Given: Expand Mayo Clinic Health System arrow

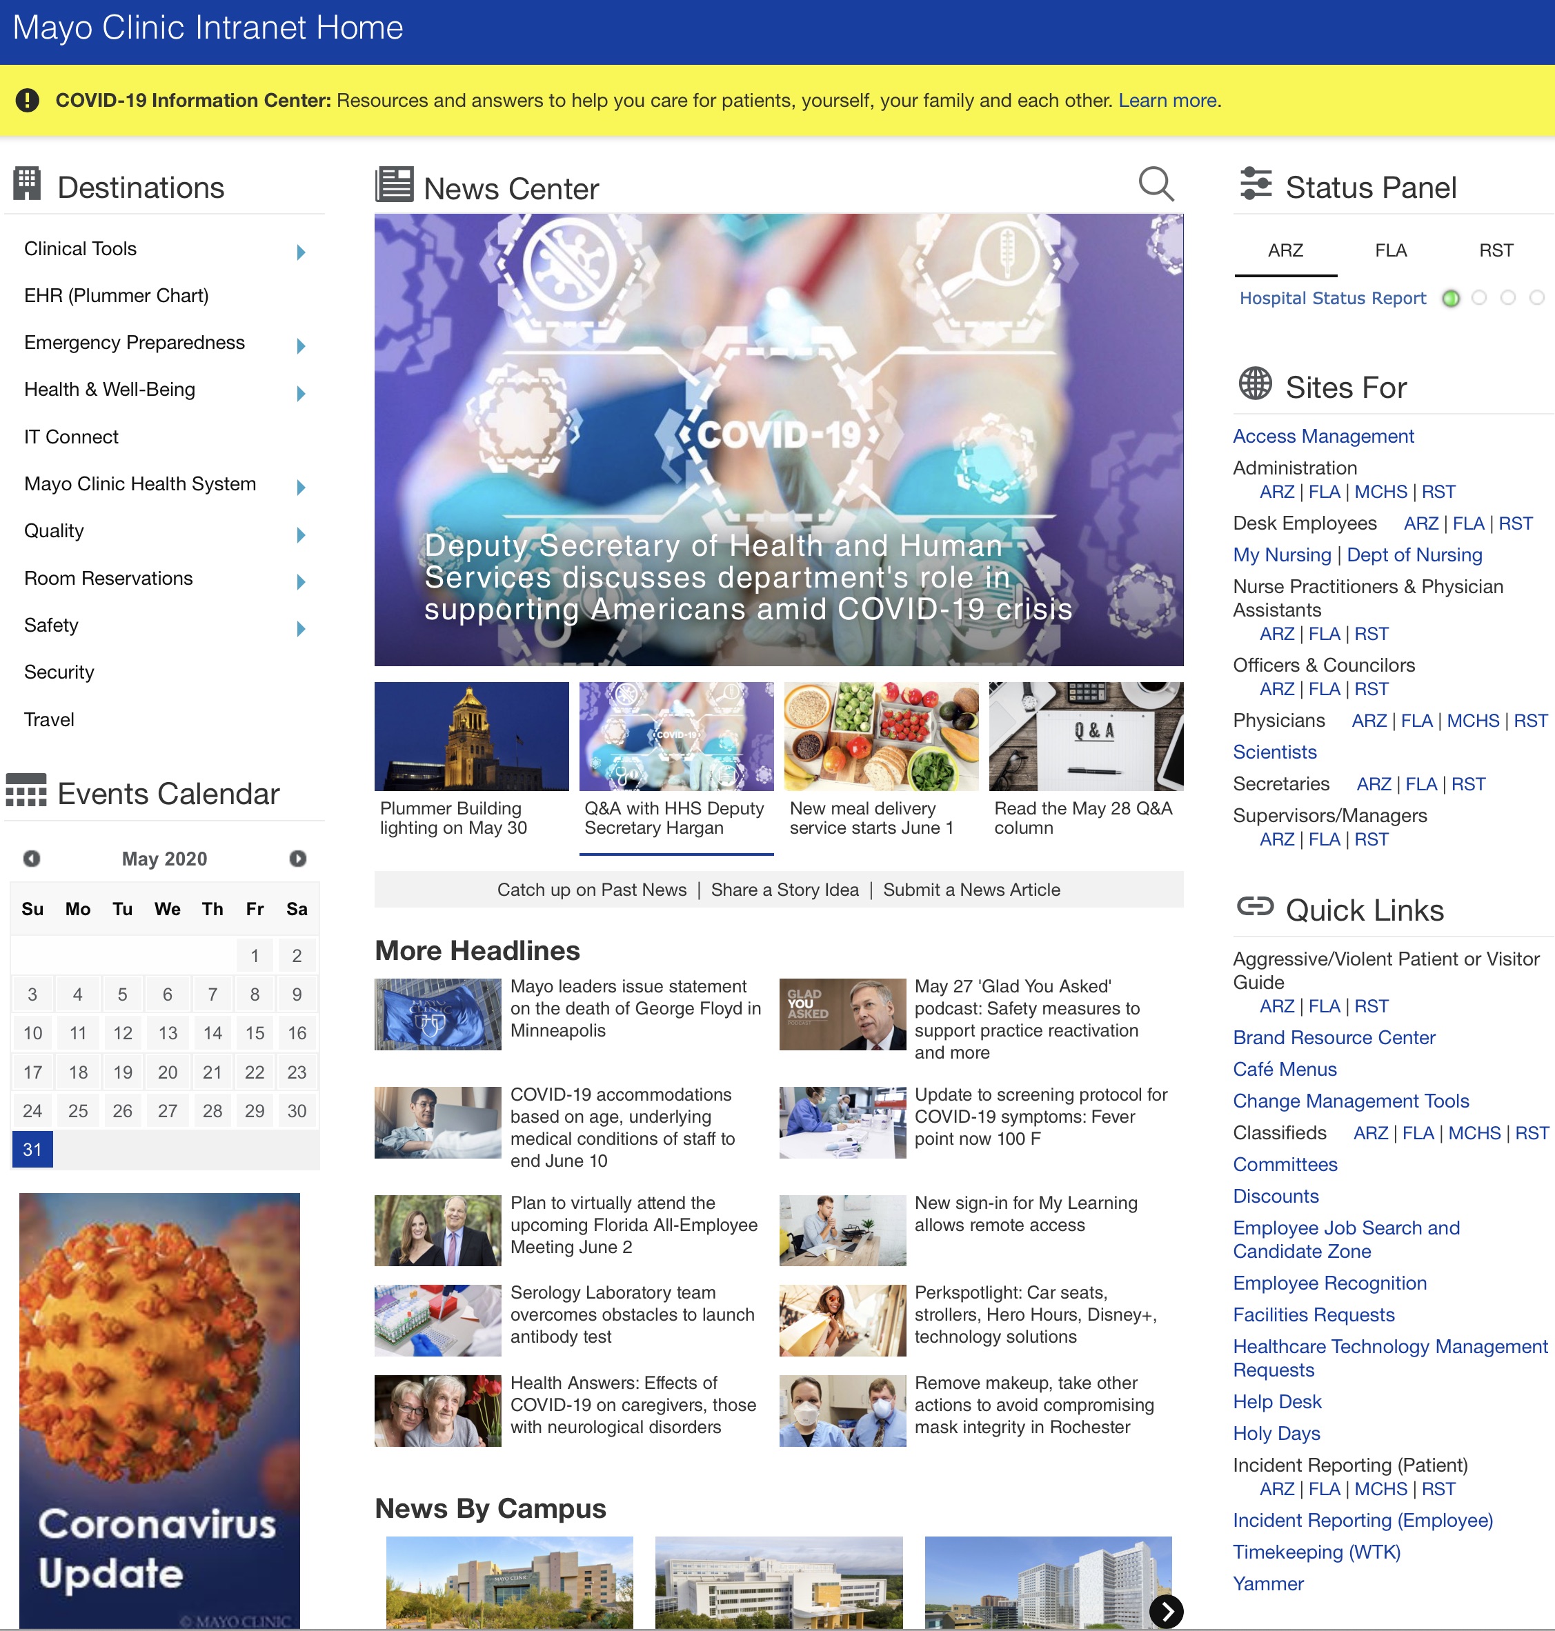Looking at the screenshot, I should click(x=301, y=488).
